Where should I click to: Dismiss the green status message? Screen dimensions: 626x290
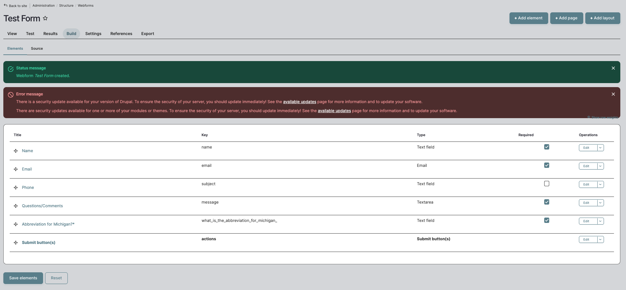613,68
